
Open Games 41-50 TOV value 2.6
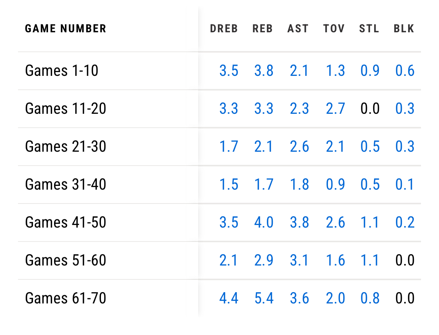(335, 222)
